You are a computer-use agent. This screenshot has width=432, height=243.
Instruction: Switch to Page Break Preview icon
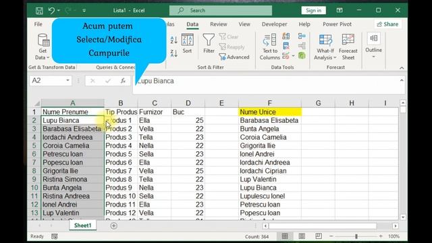[319, 236]
